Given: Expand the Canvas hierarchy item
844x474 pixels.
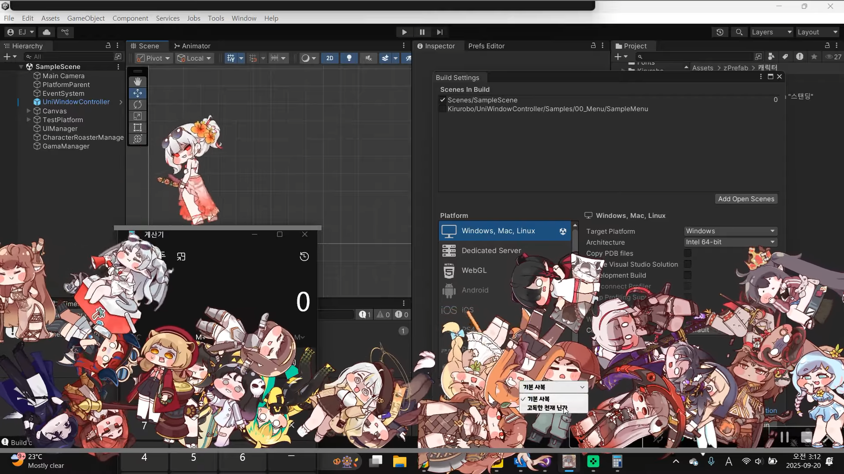Looking at the screenshot, I should click(x=29, y=111).
